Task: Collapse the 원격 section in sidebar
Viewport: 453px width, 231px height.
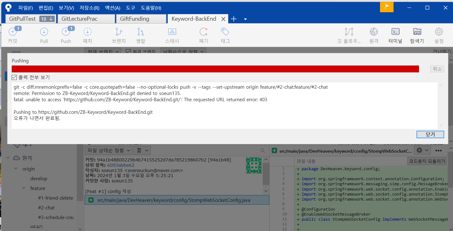Action: 8,158
